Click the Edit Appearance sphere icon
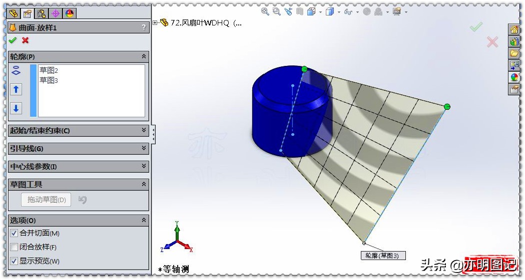This screenshot has width=525, height=280. click(367, 11)
